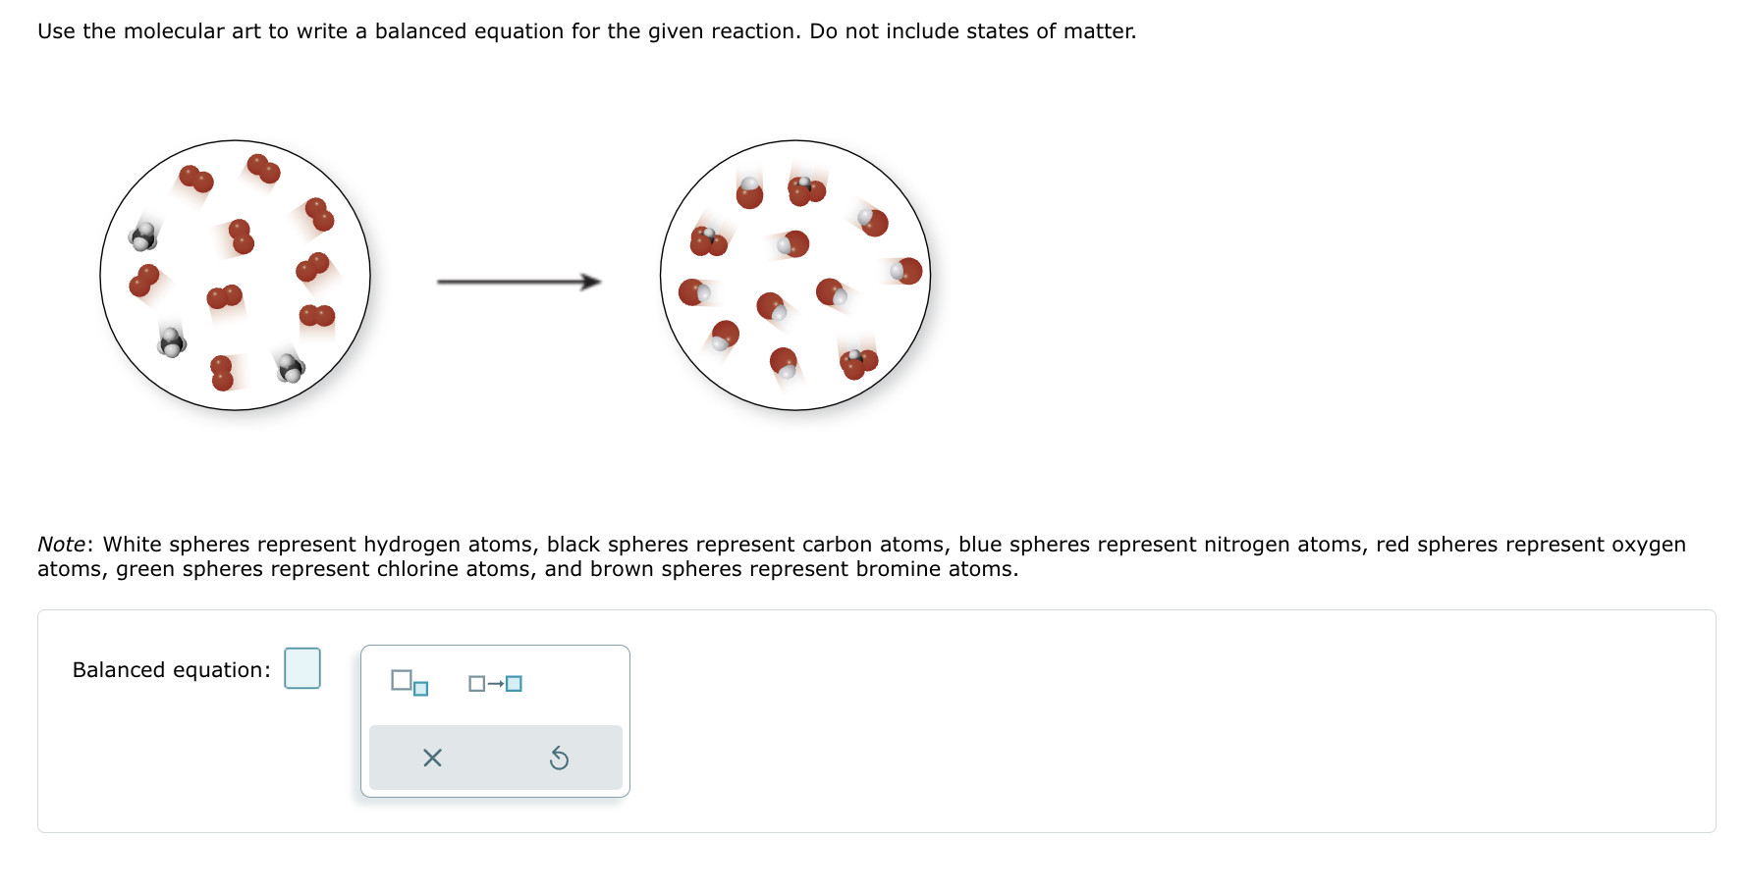
Task: Select the subscript formatting icon
Action: 409,683
